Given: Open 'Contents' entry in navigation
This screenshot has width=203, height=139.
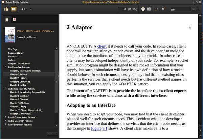Looking at the screenshot, I should tap(12, 56).
